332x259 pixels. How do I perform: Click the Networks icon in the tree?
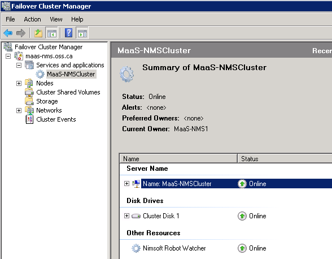(29, 110)
